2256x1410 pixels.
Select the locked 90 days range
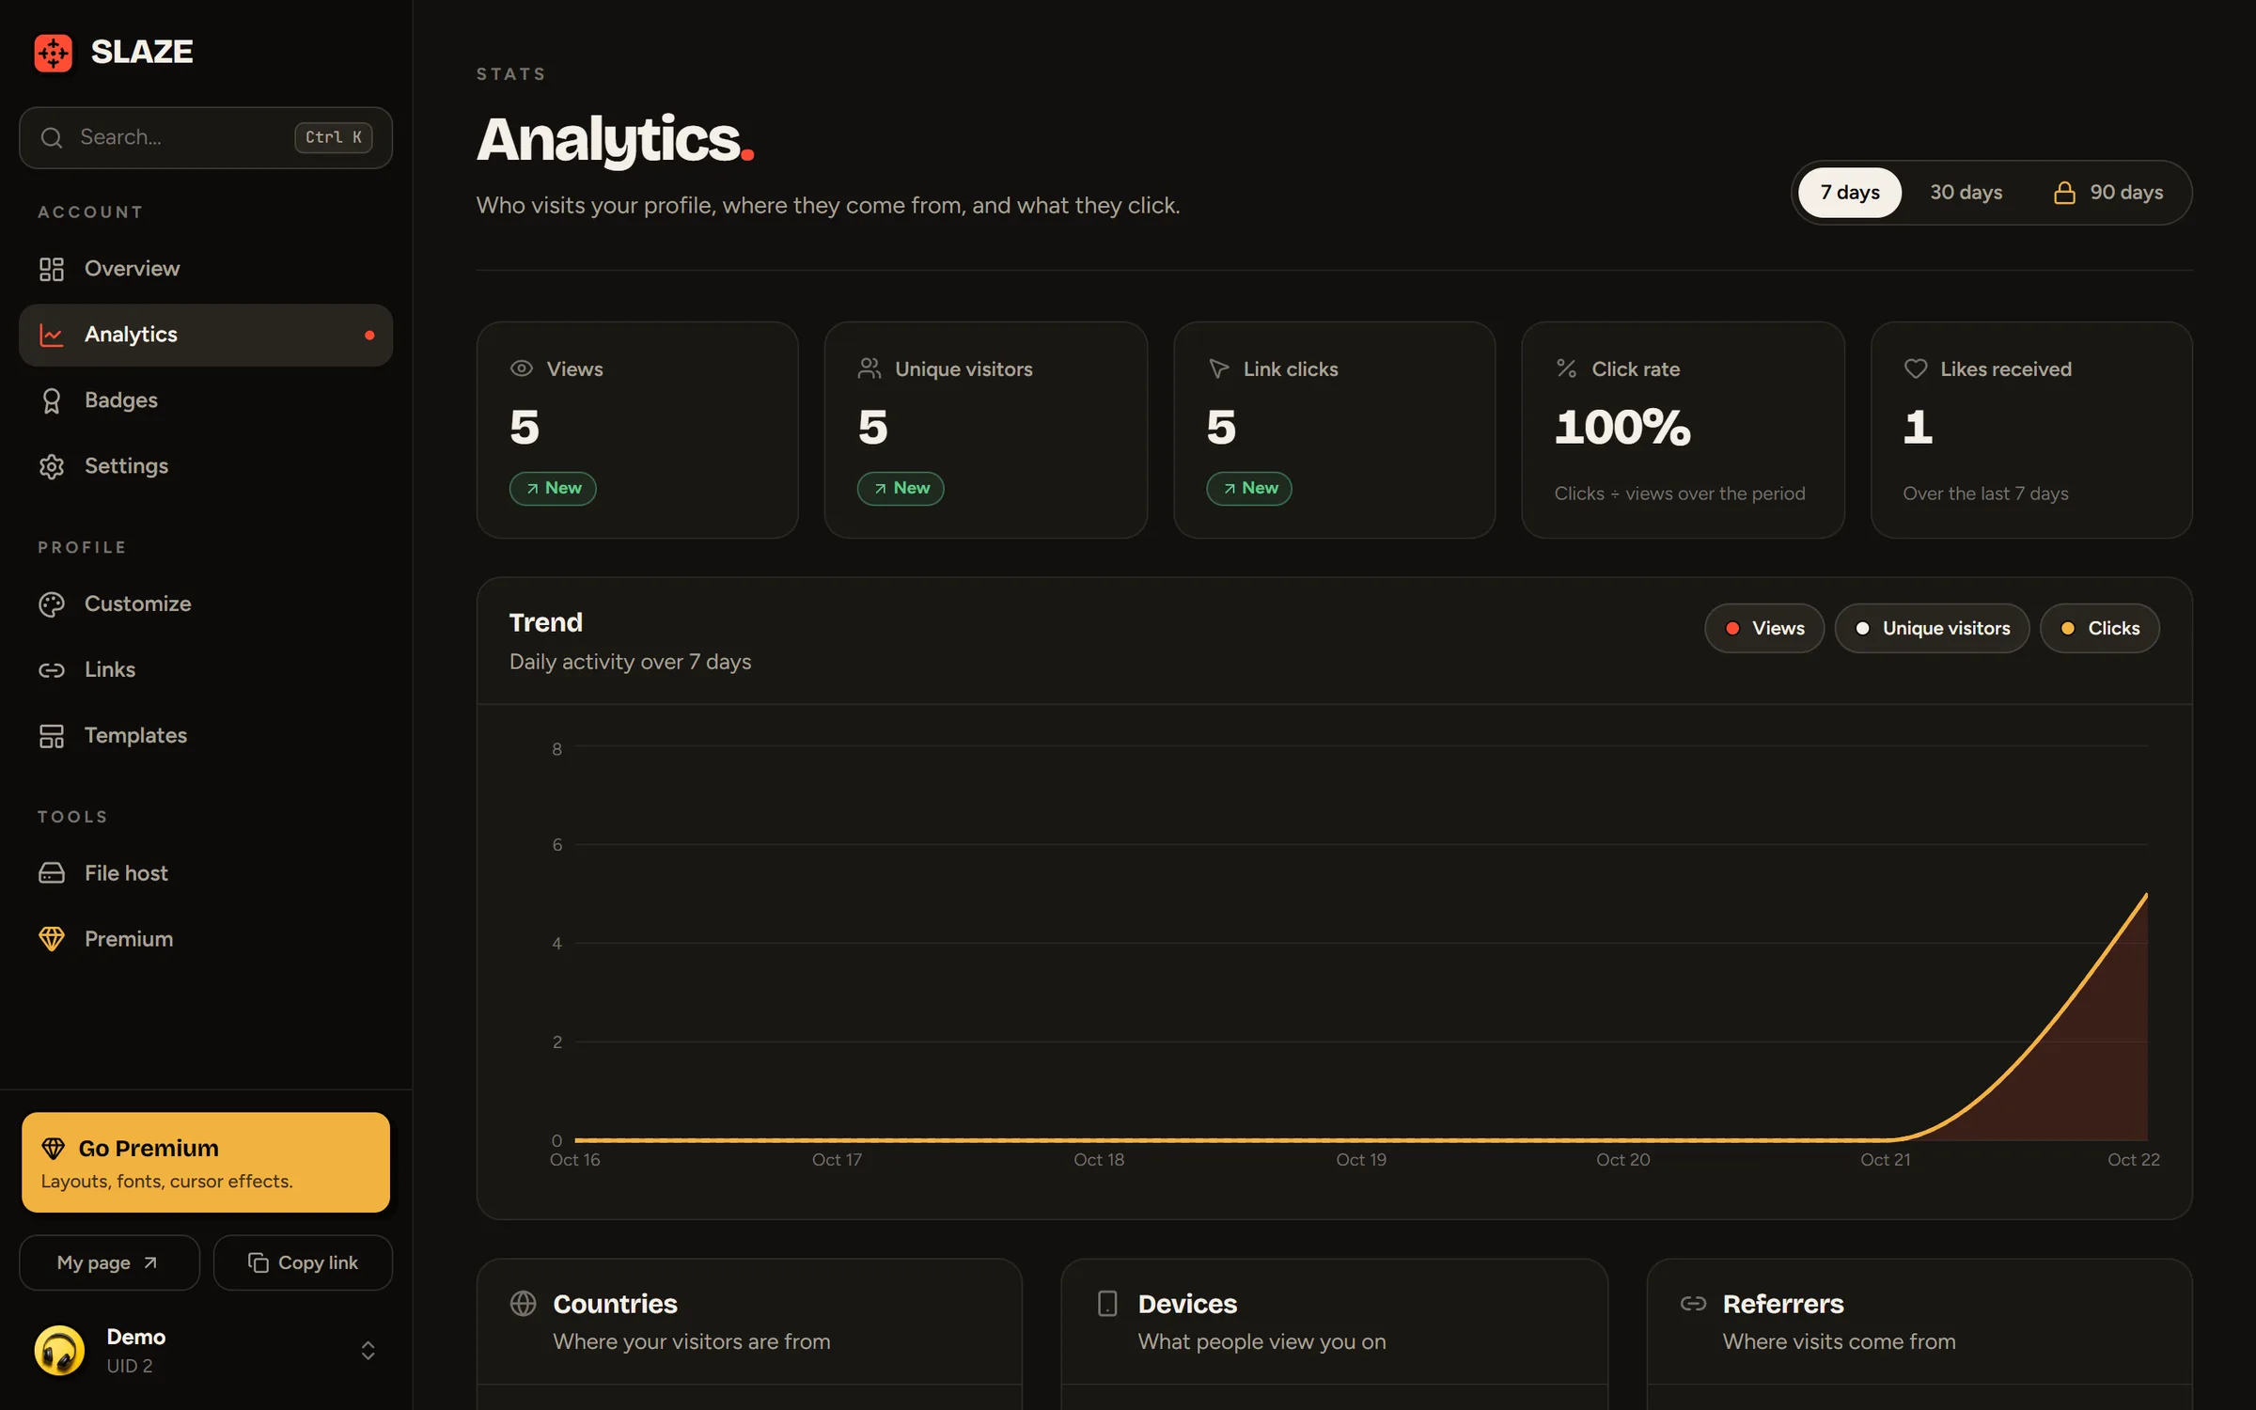[2108, 193]
